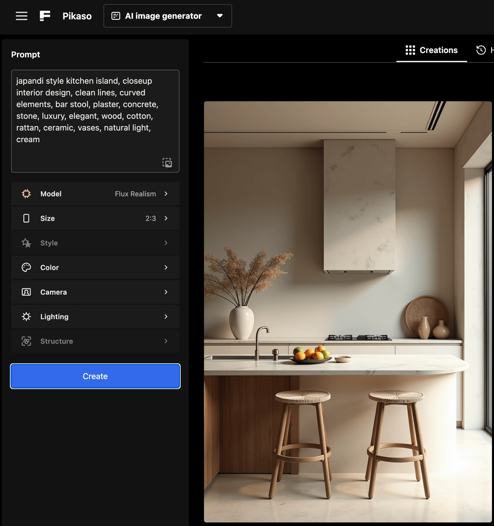
Task: Expand the Color options chevron
Action: coord(166,267)
